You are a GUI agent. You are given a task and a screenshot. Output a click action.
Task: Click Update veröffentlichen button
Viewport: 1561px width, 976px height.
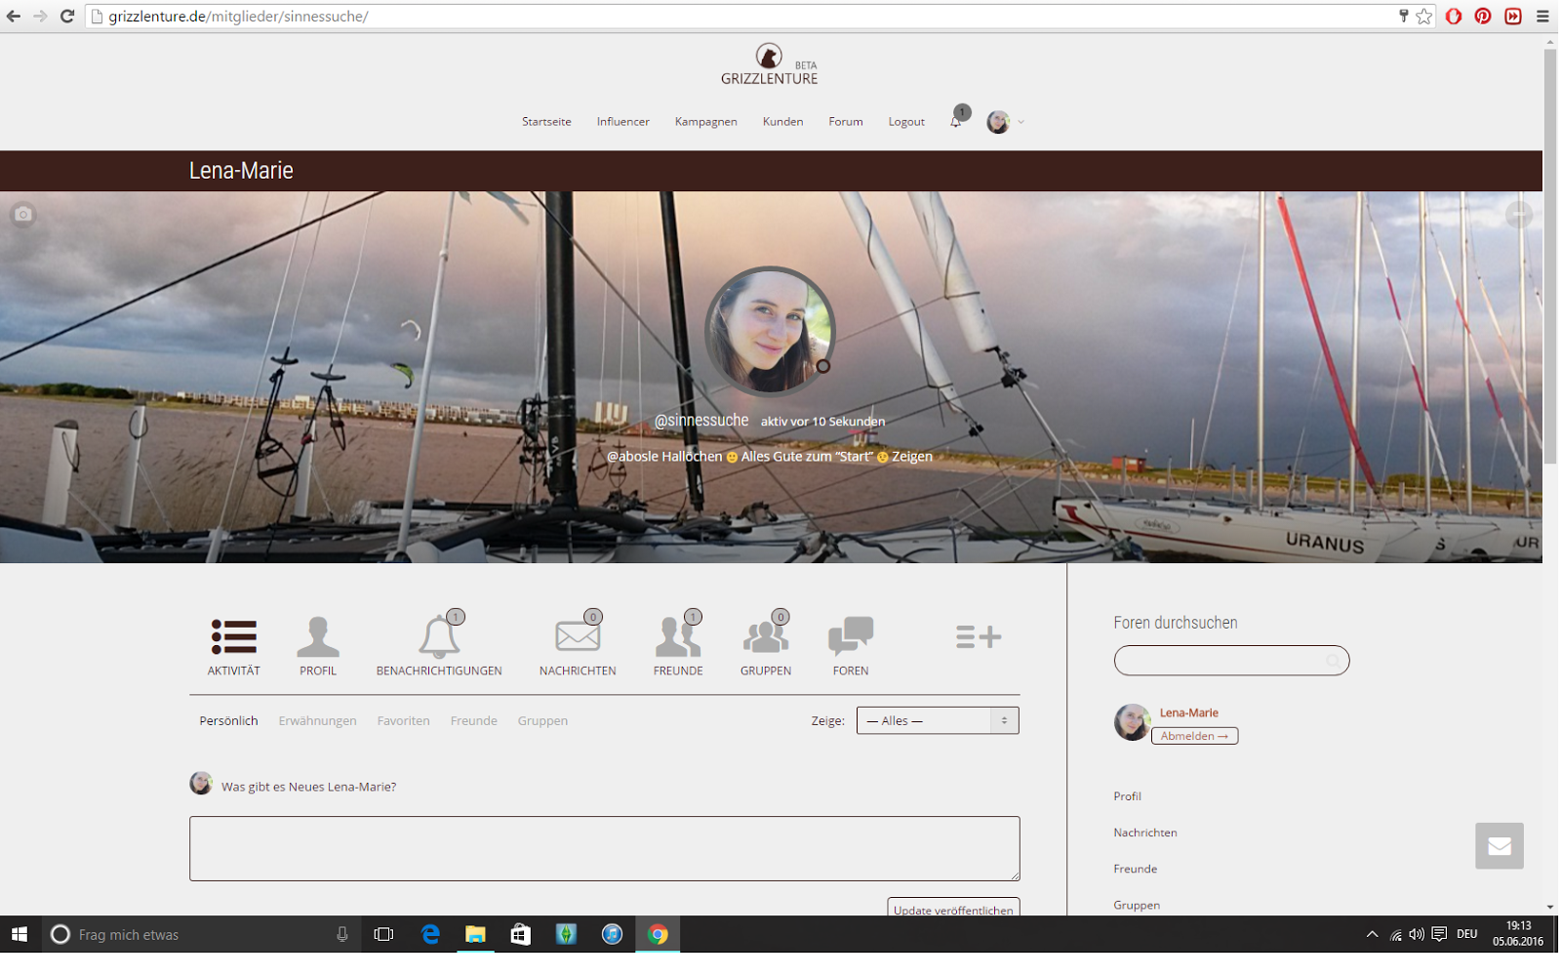click(953, 908)
